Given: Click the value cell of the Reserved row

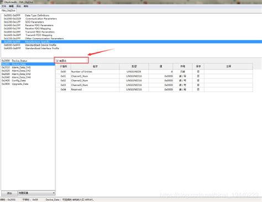Looking at the screenshot, I should click(x=161, y=89).
